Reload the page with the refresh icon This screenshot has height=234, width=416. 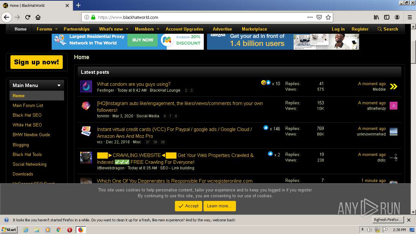pyautogui.click(x=28, y=17)
